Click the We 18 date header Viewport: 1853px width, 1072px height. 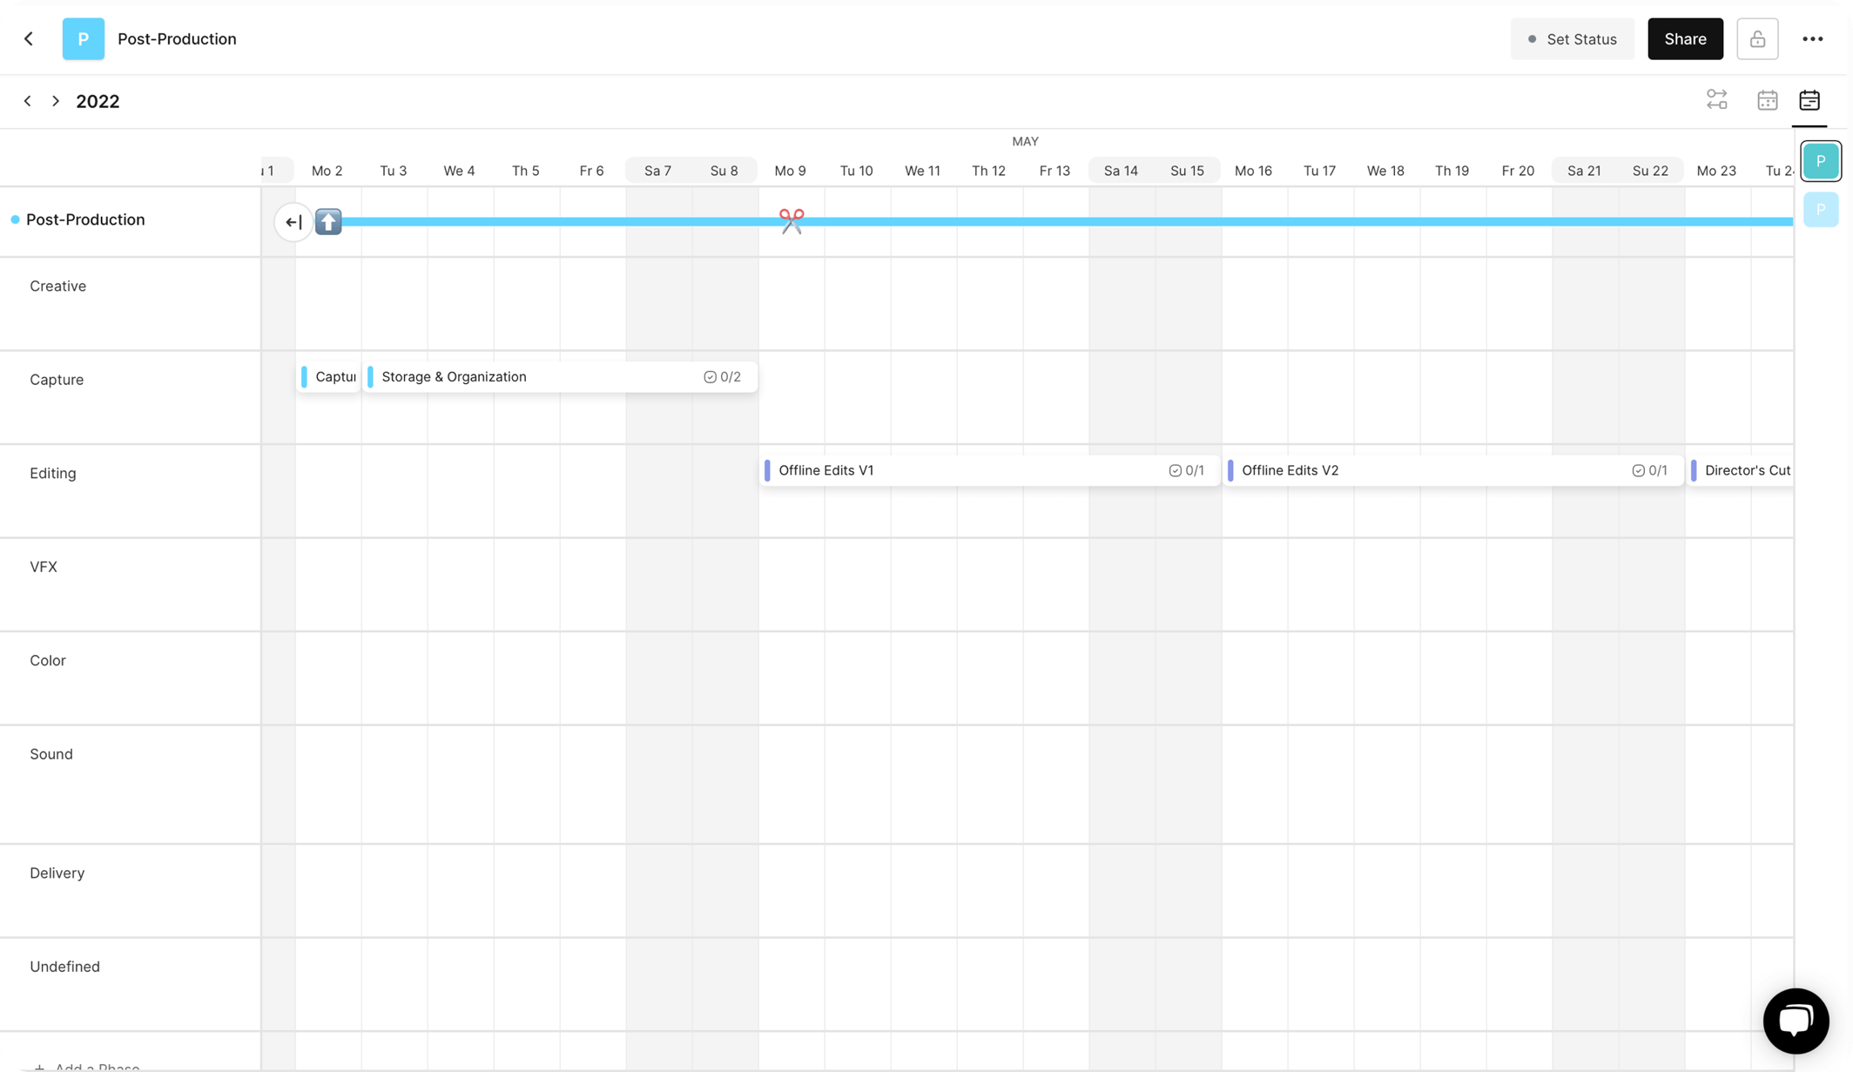1385,171
